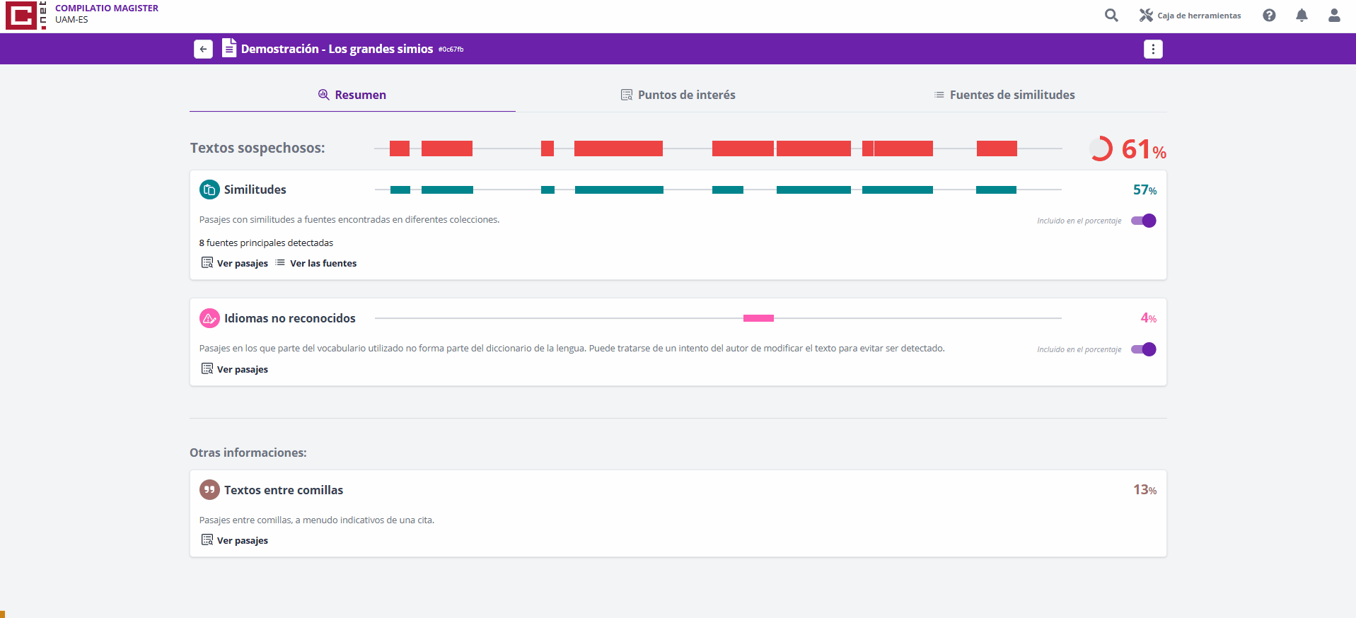This screenshot has width=1356, height=618.
Task: Open the notifications bell
Action: click(1302, 16)
